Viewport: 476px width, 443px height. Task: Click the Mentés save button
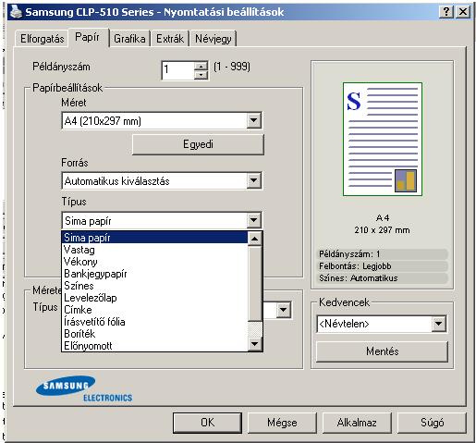[382, 351]
